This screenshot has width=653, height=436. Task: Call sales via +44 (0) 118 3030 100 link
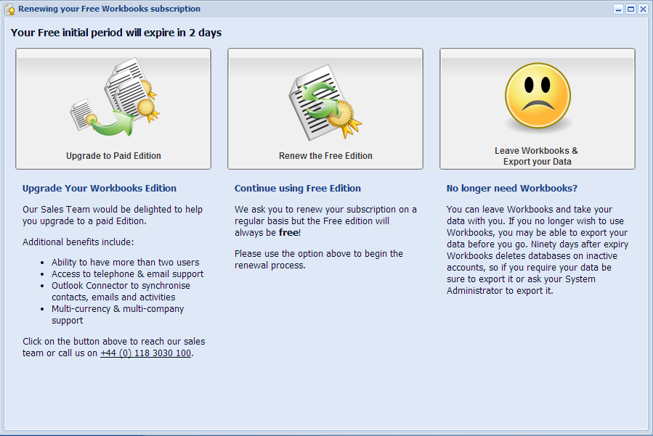[146, 353]
